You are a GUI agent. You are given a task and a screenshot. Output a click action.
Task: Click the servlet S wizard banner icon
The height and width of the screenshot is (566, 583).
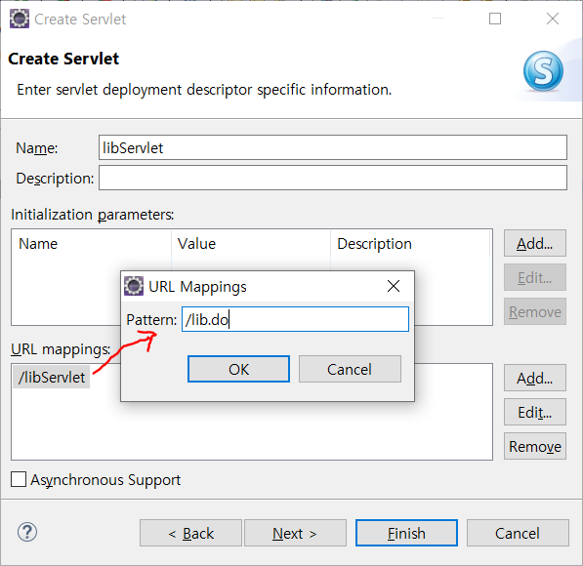543,71
